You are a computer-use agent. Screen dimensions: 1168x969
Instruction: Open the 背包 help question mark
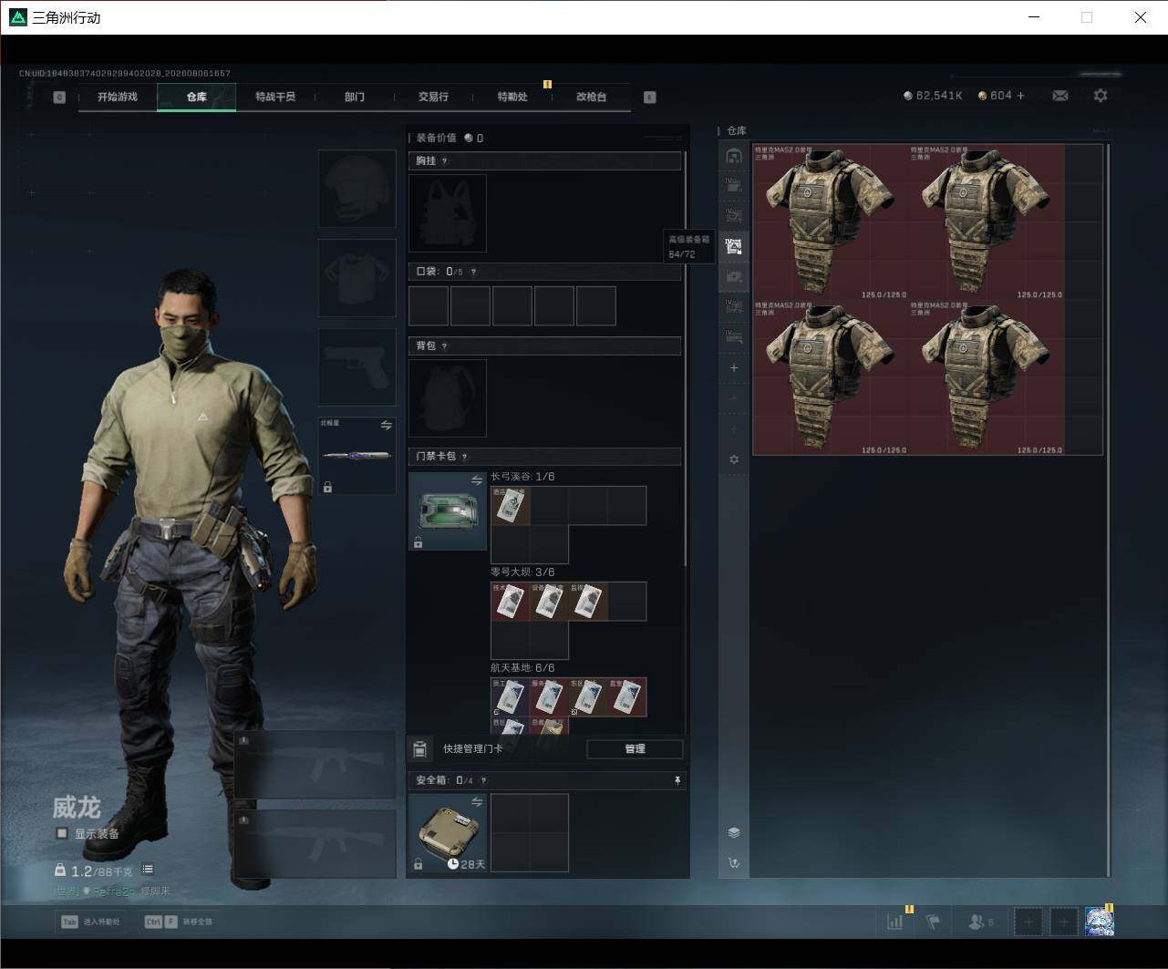pyautogui.click(x=445, y=346)
